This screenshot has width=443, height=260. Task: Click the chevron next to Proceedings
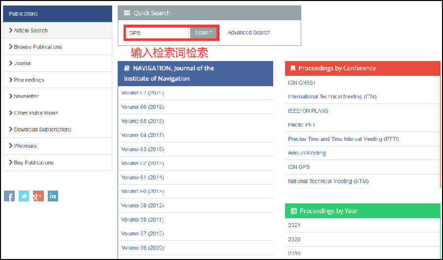[x=11, y=80]
